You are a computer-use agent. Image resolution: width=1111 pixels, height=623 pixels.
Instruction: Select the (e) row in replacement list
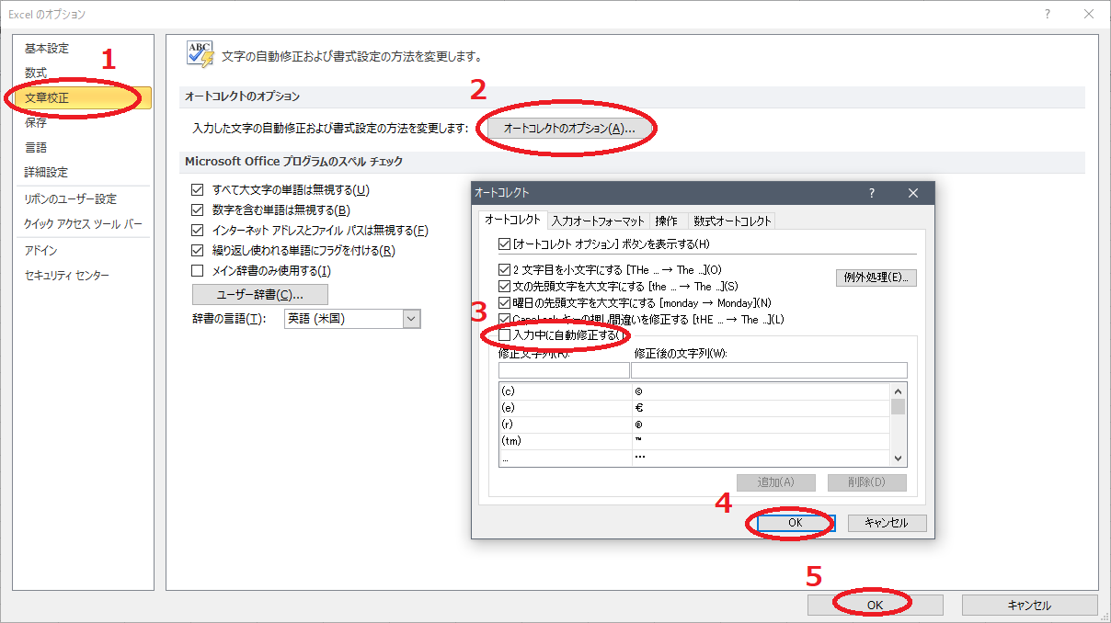pos(695,407)
